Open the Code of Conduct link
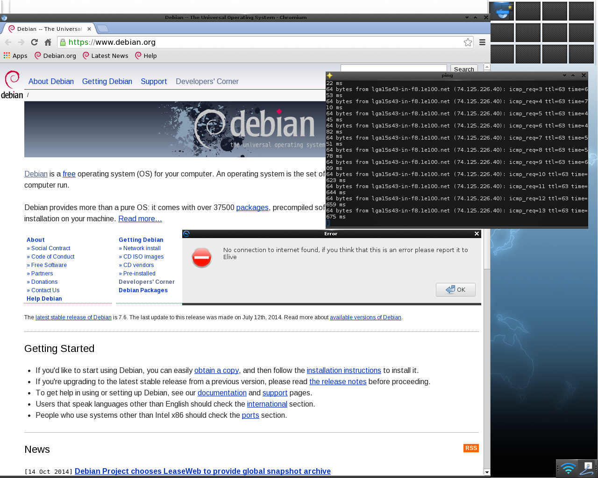Screen dimensions: 598x478 click(x=53, y=257)
